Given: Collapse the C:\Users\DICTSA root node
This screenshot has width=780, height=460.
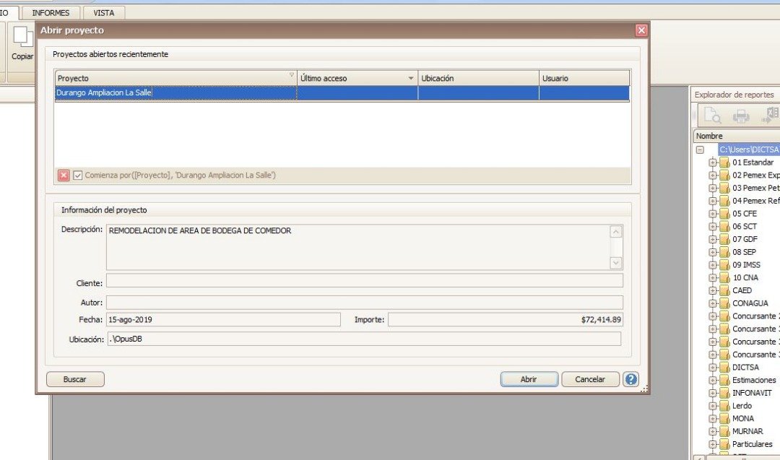Looking at the screenshot, I should click(x=700, y=149).
